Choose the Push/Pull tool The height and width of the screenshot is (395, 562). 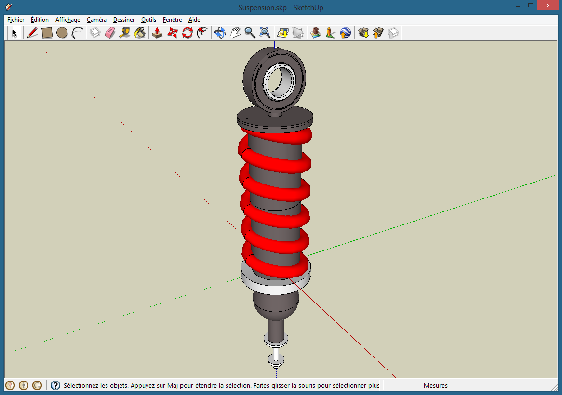pyautogui.click(x=157, y=33)
